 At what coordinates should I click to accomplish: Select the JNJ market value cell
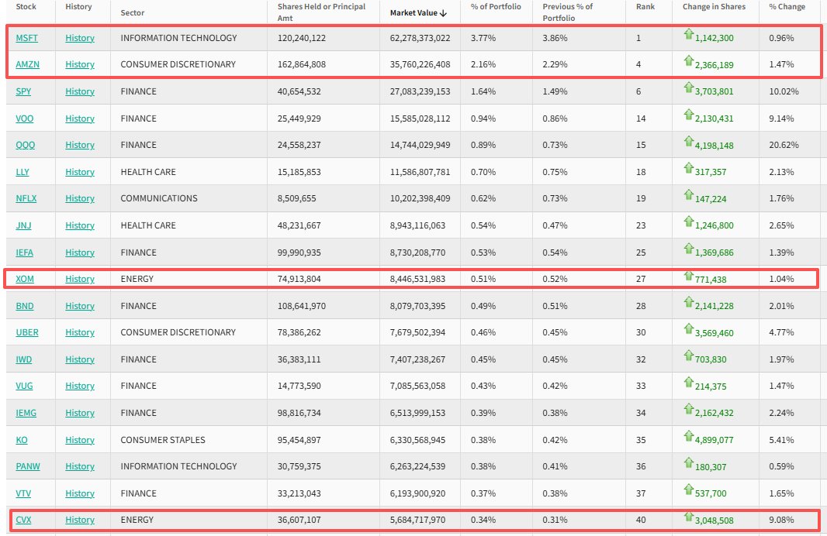coord(417,225)
